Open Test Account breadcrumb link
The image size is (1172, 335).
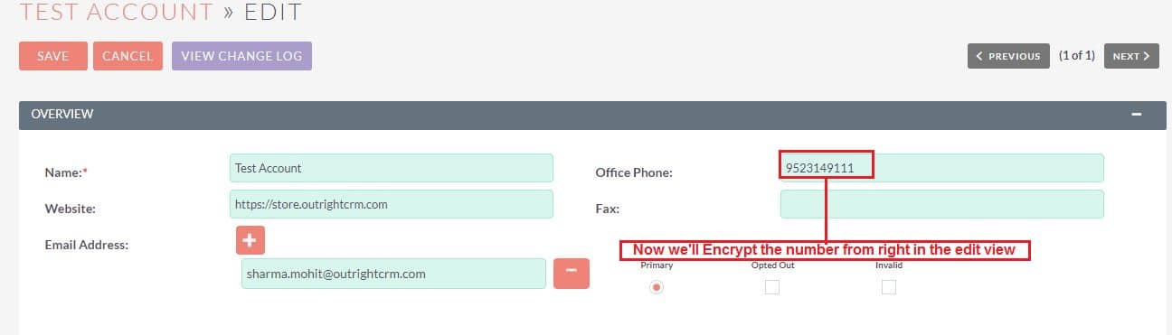click(x=116, y=12)
